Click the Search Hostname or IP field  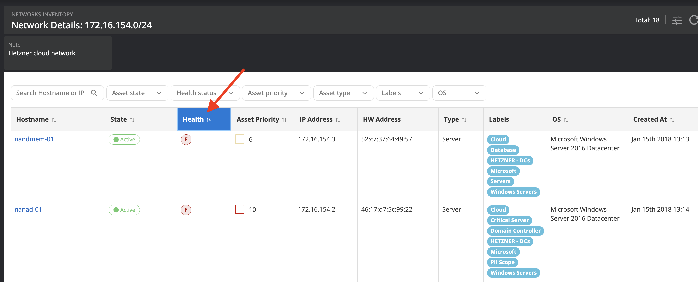click(50, 93)
